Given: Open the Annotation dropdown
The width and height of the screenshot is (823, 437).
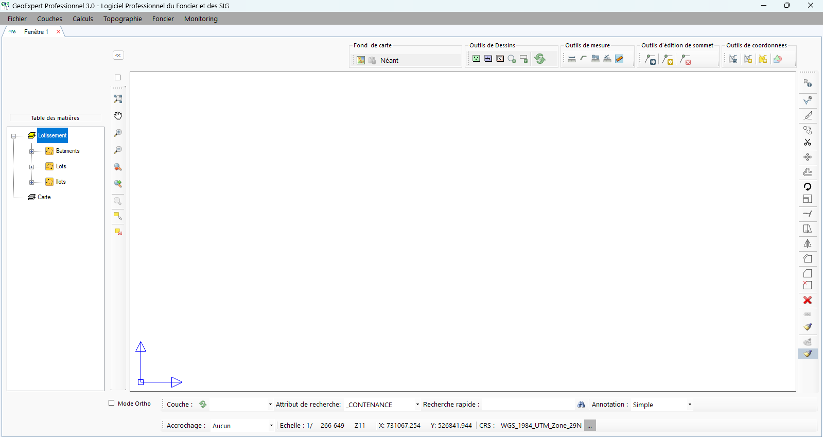Looking at the screenshot, I should pyautogui.click(x=690, y=405).
